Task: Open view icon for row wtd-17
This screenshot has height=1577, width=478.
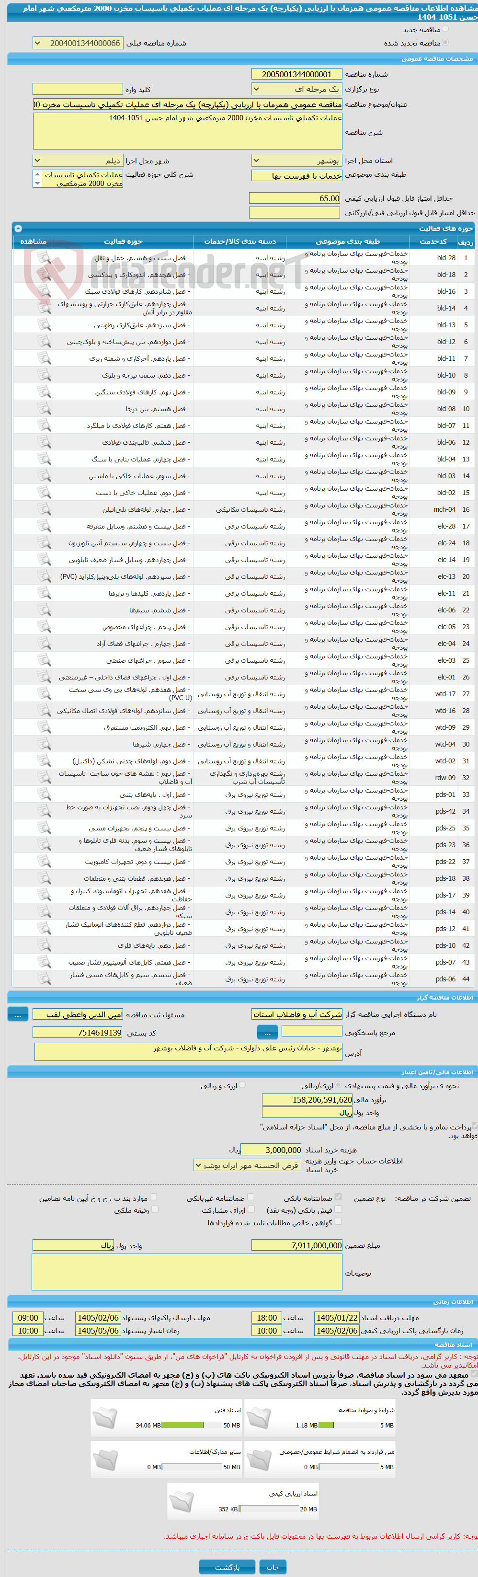Action: pos(44,693)
